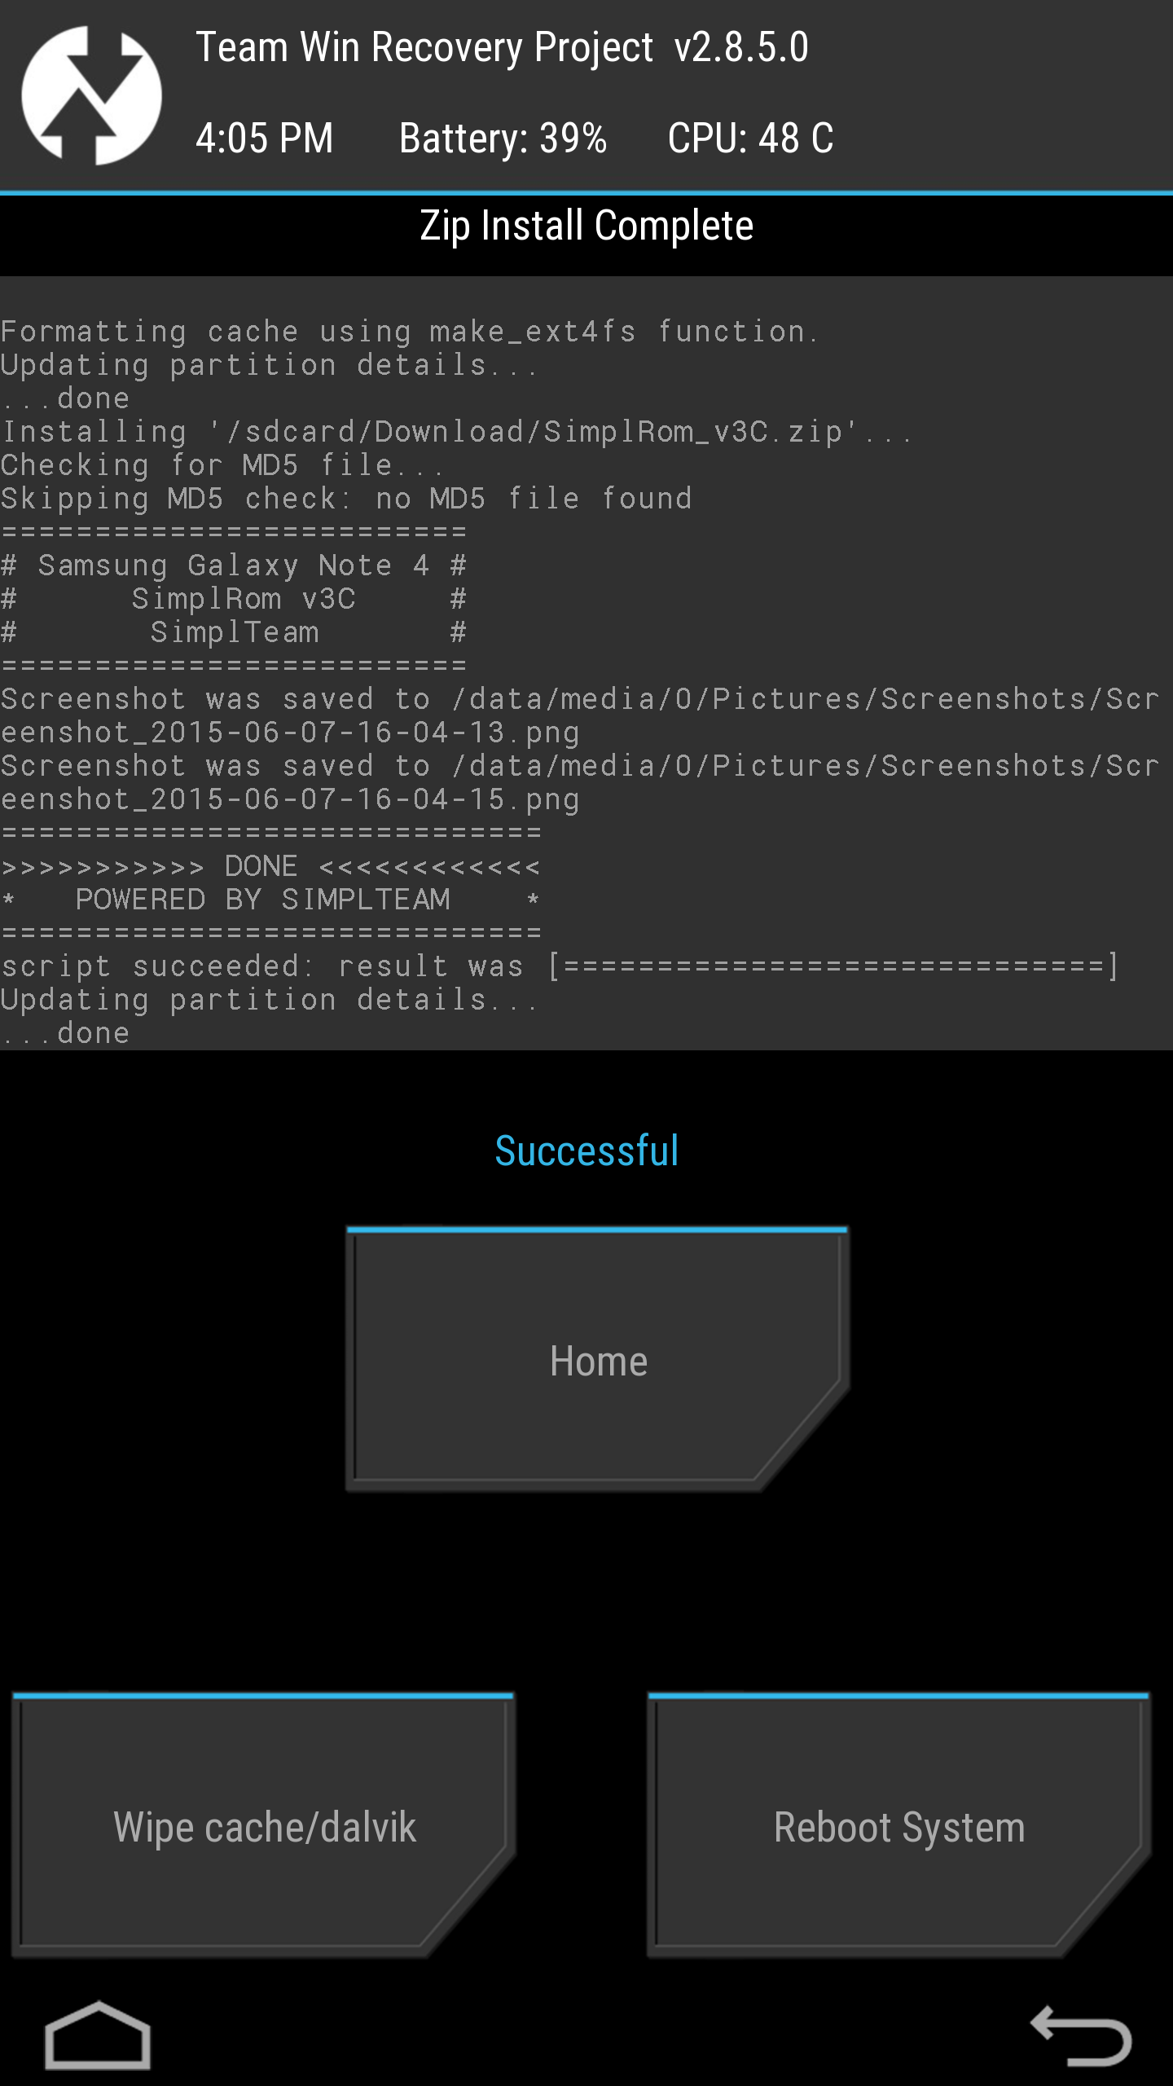The width and height of the screenshot is (1173, 2086).
Task: Click the Skipping MD5 check log line
Action: pyautogui.click(x=346, y=499)
